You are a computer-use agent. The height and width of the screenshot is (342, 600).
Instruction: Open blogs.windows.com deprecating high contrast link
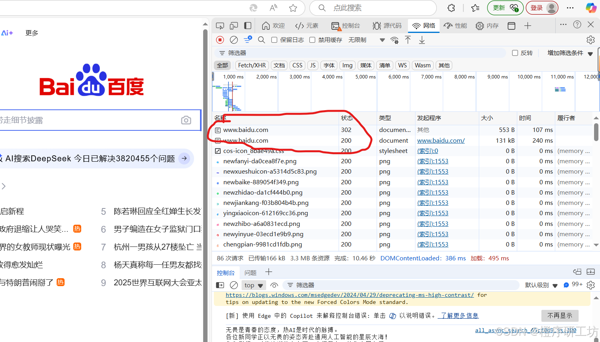(350, 295)
